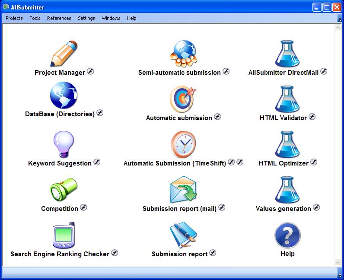The height and width of the screenshot is (280, 344).
Task: Open the Tools menu
Action: point(35,18)
